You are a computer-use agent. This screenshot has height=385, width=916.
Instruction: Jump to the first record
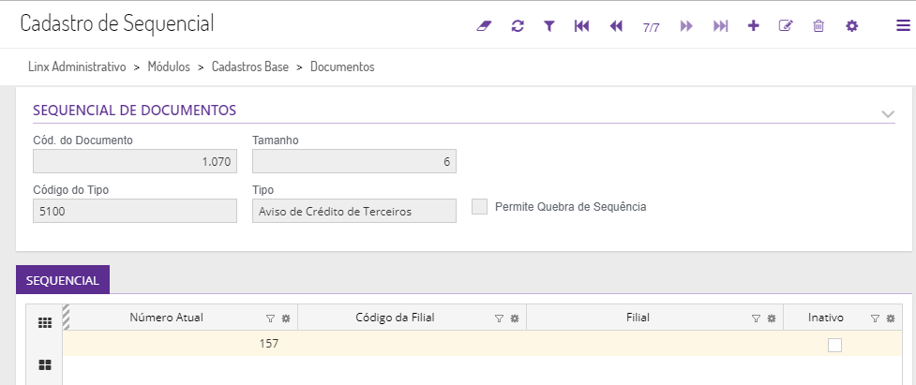click(581, 26)
